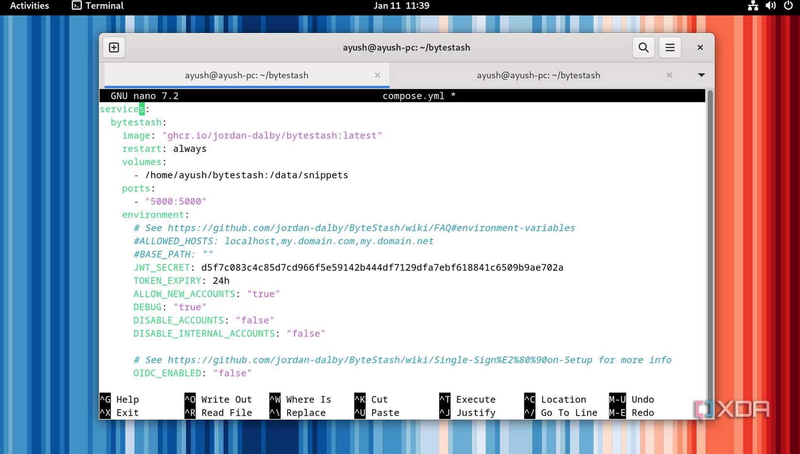Open the tab overview dropdown arrow
Image resolution: width=800 pixels, height=454 pixels.
point(701,75)
